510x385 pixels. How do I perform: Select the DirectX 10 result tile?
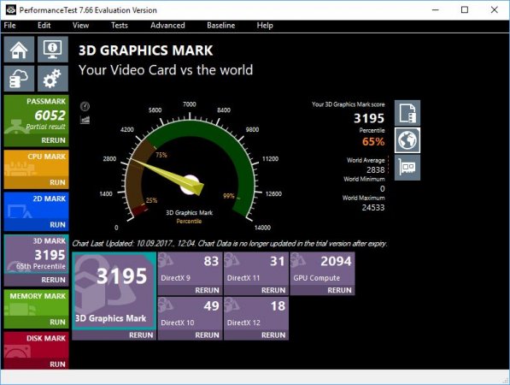190,314
